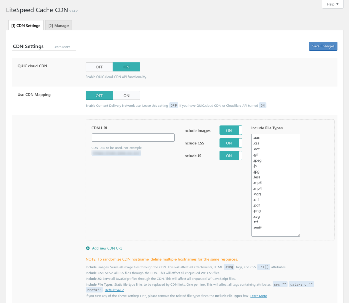Screen dimensions: 349x303
Task: Click the orange NOTE about randomizing CDN hostname
Action: tap(162, 259)
